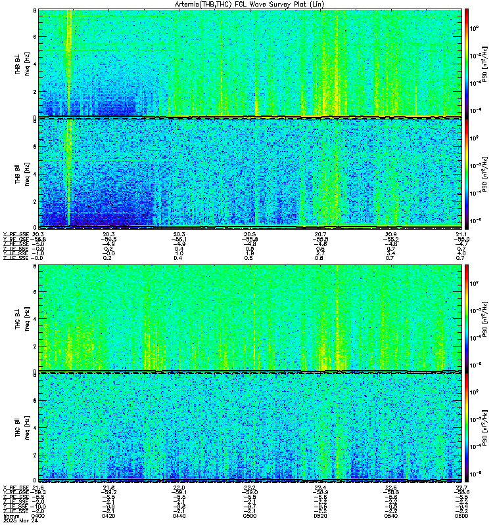Click the X_RE_GSE value "22.2"
493x525 pixels.
pyautogui.click(x=250, y=488)
